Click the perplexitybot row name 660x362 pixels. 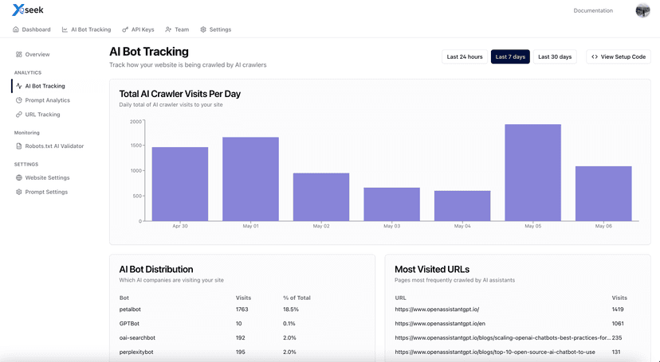[136, 352]
